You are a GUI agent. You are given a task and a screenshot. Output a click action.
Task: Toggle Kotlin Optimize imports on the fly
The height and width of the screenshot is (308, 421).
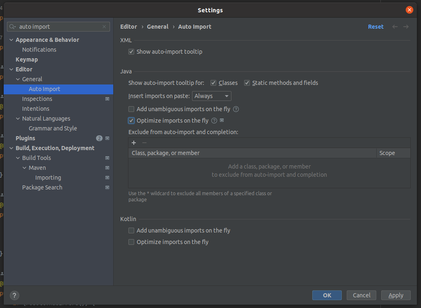[131, 242]
